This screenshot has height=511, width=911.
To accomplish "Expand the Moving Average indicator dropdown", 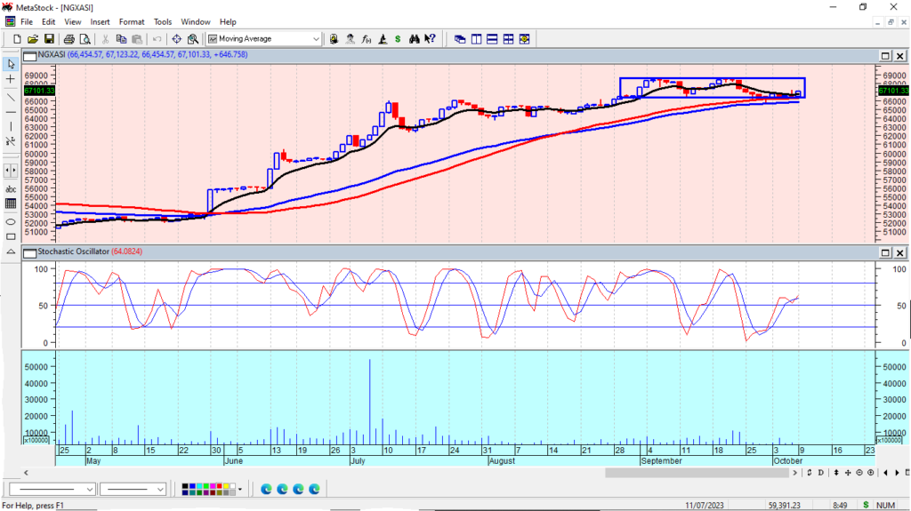I will [x=316, y=39].
